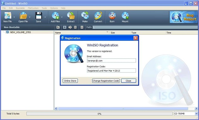199x120 pixels.
Task: Click the New File toolbar icon
Action: click(x=8, y=16)
